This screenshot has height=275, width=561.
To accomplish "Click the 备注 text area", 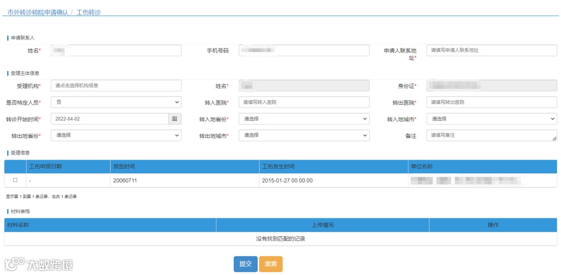I will pos(491,135).
